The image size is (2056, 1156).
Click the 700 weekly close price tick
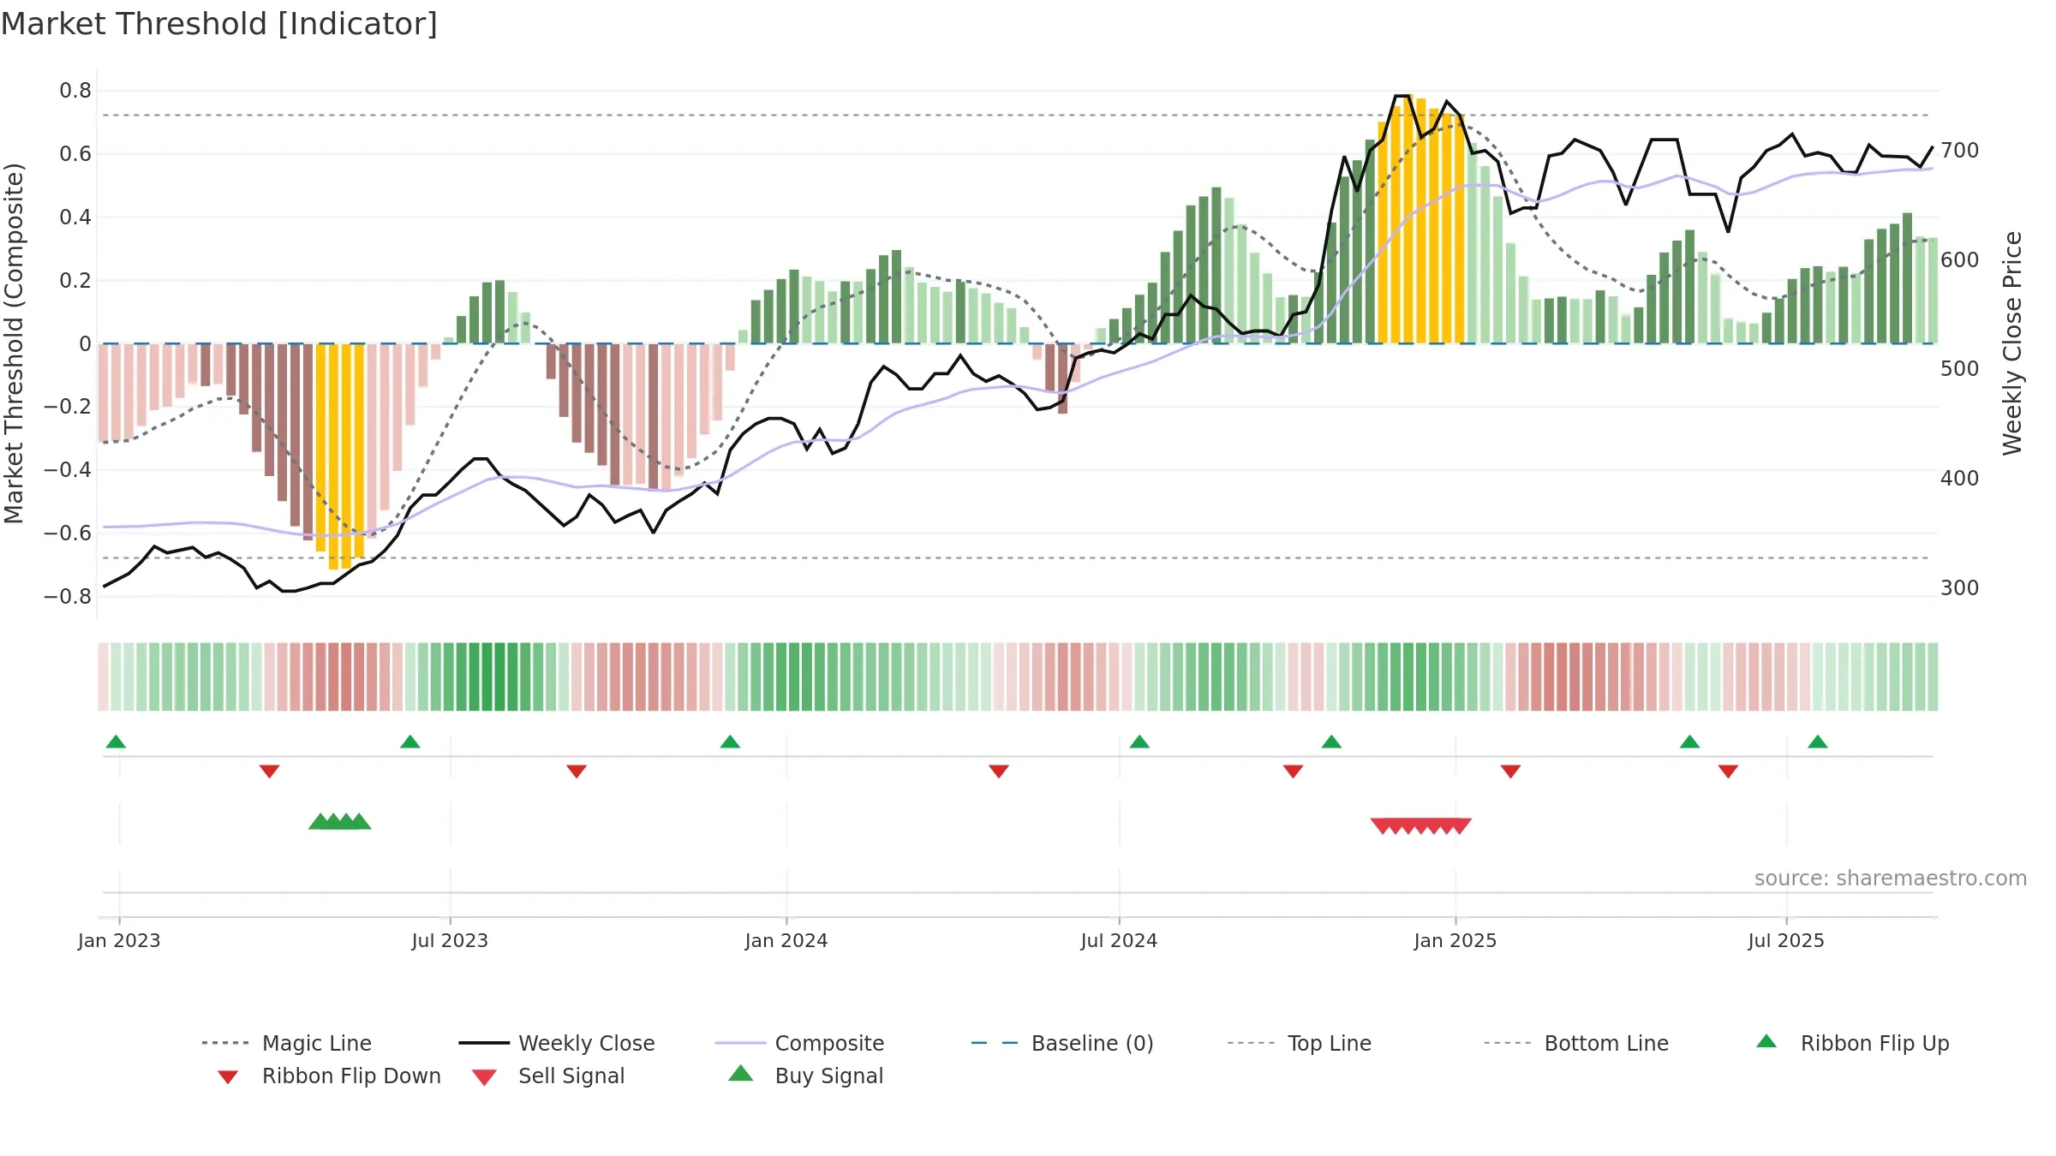click(x=1960, y=151)
